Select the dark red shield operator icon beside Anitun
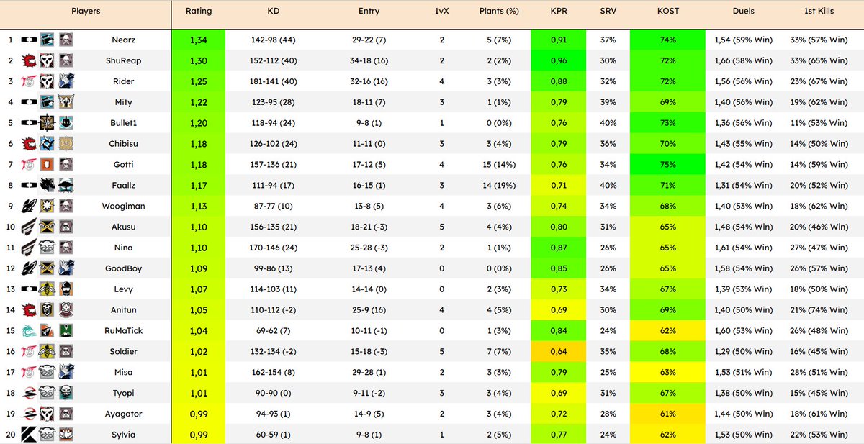 66,310
